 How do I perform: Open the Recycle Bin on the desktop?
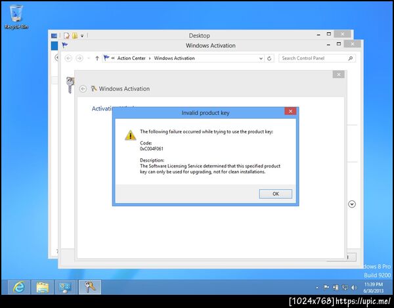tap(16, 17)
